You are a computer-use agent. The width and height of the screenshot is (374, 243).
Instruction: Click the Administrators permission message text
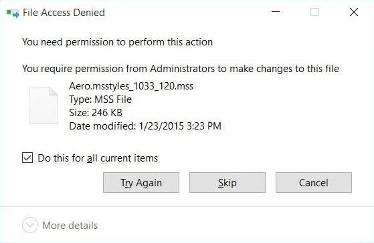(x=181, y=69)
